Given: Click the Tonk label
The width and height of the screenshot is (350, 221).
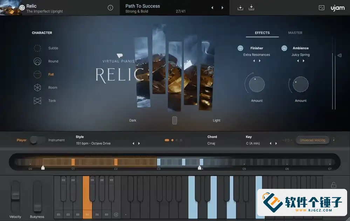Looking at the screenshot, I should 52,101.
